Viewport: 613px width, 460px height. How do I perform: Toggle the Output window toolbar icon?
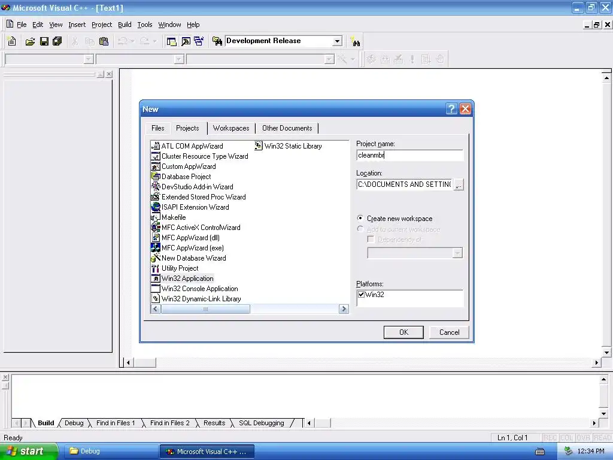(x=186, y=41)
